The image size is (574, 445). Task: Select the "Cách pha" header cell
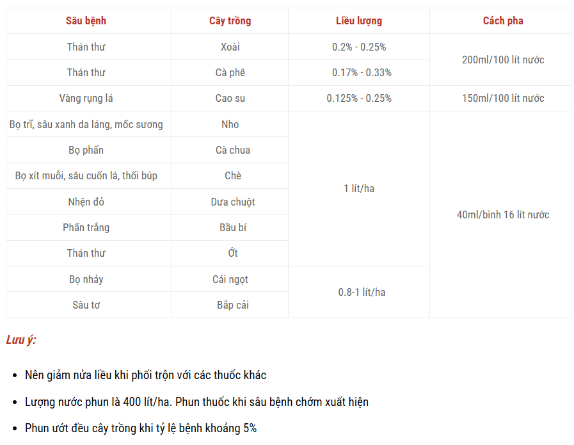[x=502, y=20]
